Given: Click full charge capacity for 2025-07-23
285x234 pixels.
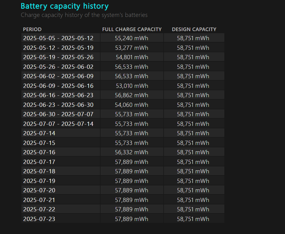Looking at the screenshot, I should (x=131, y=219).
